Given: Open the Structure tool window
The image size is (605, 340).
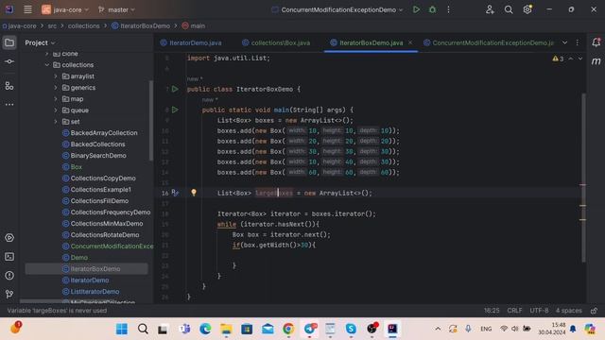Looking at the screenshot, I should (9, 86).
